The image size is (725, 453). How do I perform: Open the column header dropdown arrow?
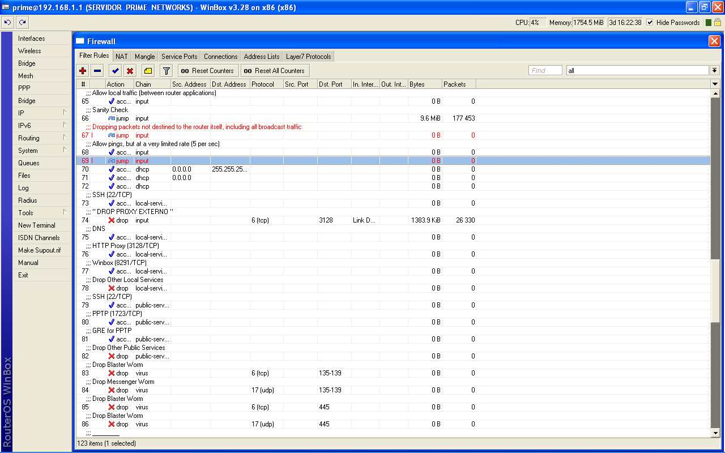click(715, 84)
